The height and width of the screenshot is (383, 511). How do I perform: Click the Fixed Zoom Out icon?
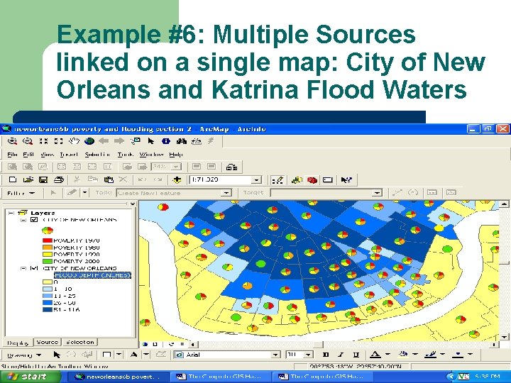[x=59, y=141]
